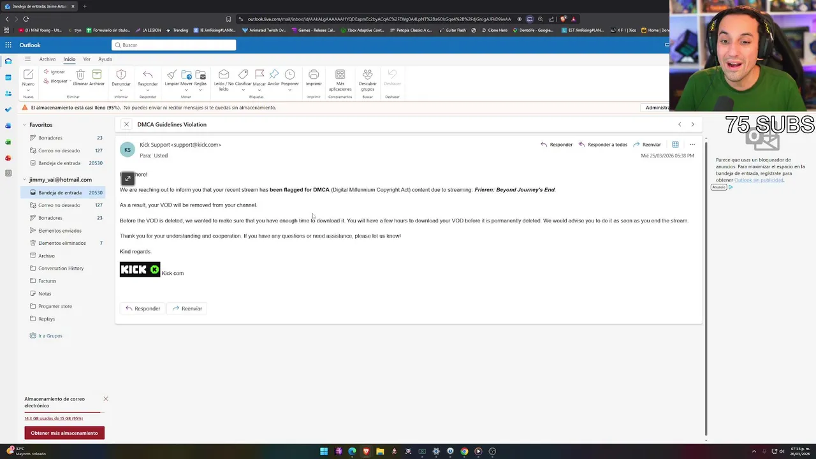Open the Bloquear dropdown arrow
This screenshot has height=459, width=816.
pos(71,82)
